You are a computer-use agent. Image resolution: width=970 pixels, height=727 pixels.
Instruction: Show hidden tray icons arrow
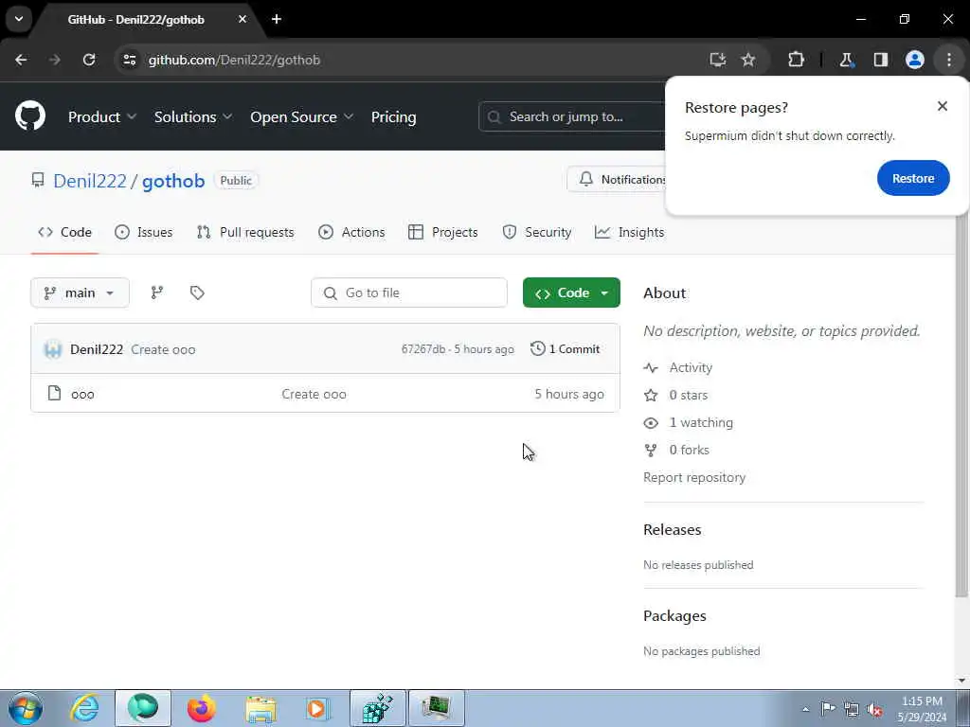(805, 709)
